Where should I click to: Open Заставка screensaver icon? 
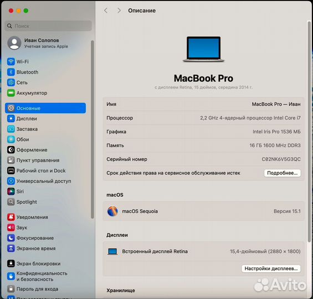11,129
